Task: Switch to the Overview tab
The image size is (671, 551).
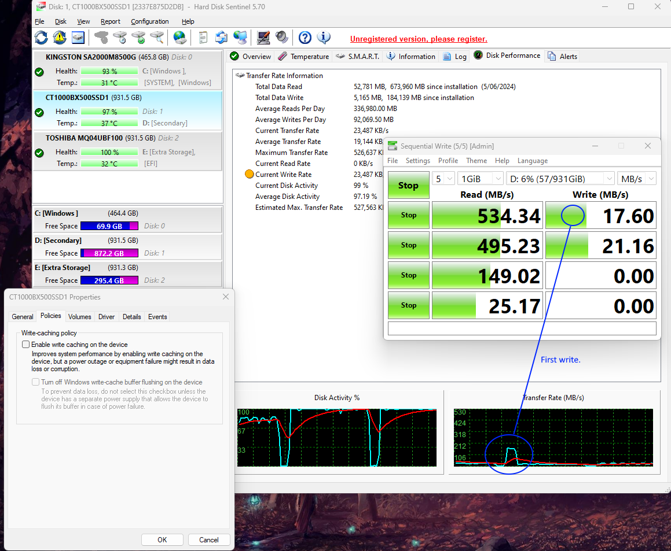Action: 251,57
